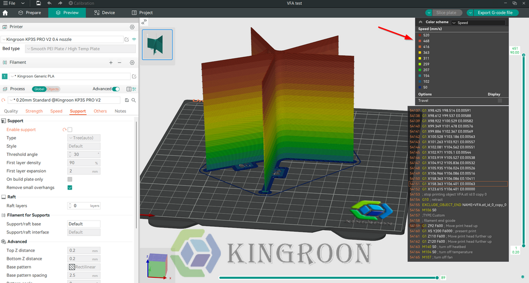This screenshot has height=283, width=529.
Task: Open the Export G-code dropdown arrow
Action: pyautogui.click(x=470, y=13)
